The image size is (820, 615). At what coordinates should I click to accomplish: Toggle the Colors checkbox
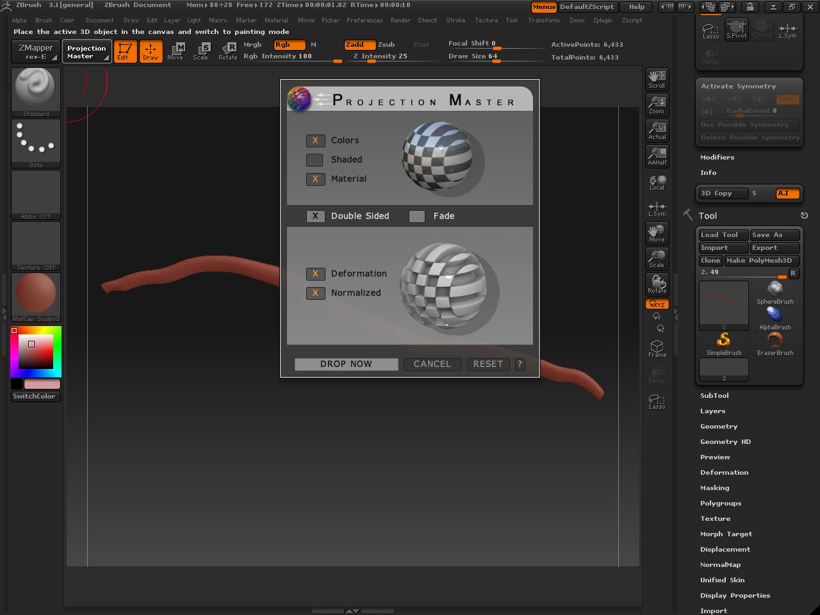pos(315,140)
